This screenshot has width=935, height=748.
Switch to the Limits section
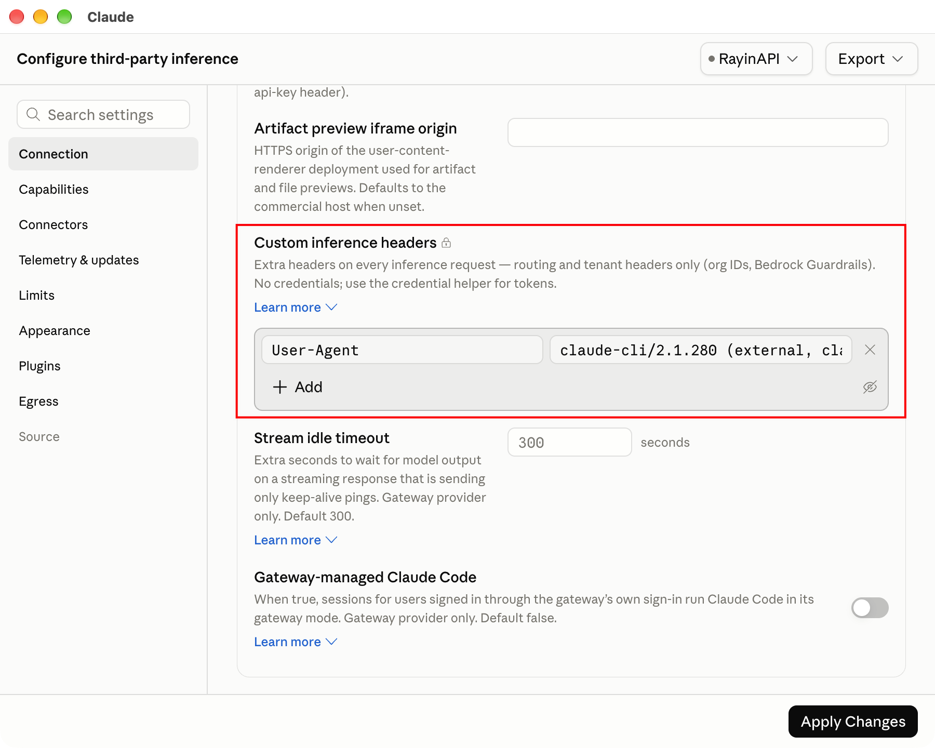(x=103, y=295)
